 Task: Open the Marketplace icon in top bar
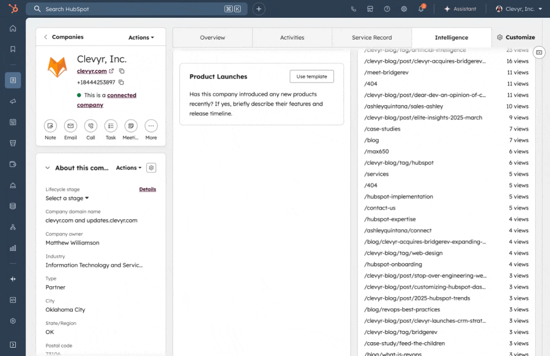pyautogui.click(x=370, y=9)
